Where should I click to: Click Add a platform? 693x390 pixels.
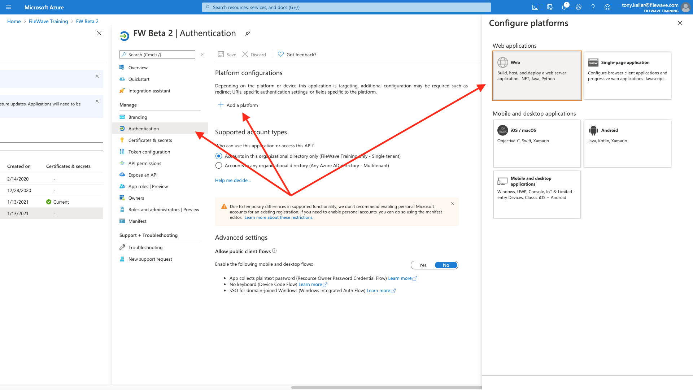pyautogui.click(x=238, y=105)
